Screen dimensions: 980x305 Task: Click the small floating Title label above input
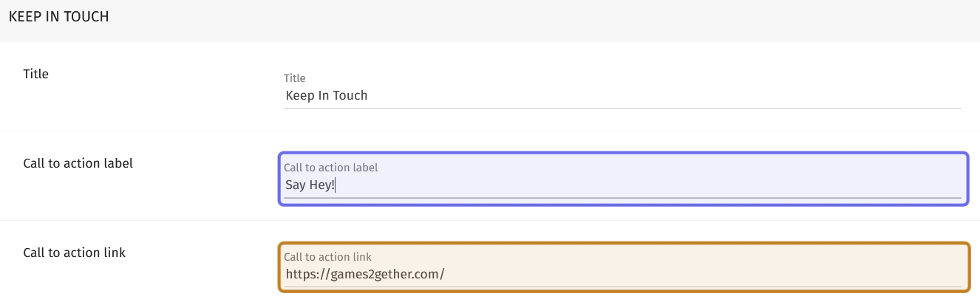coord(294,78)
